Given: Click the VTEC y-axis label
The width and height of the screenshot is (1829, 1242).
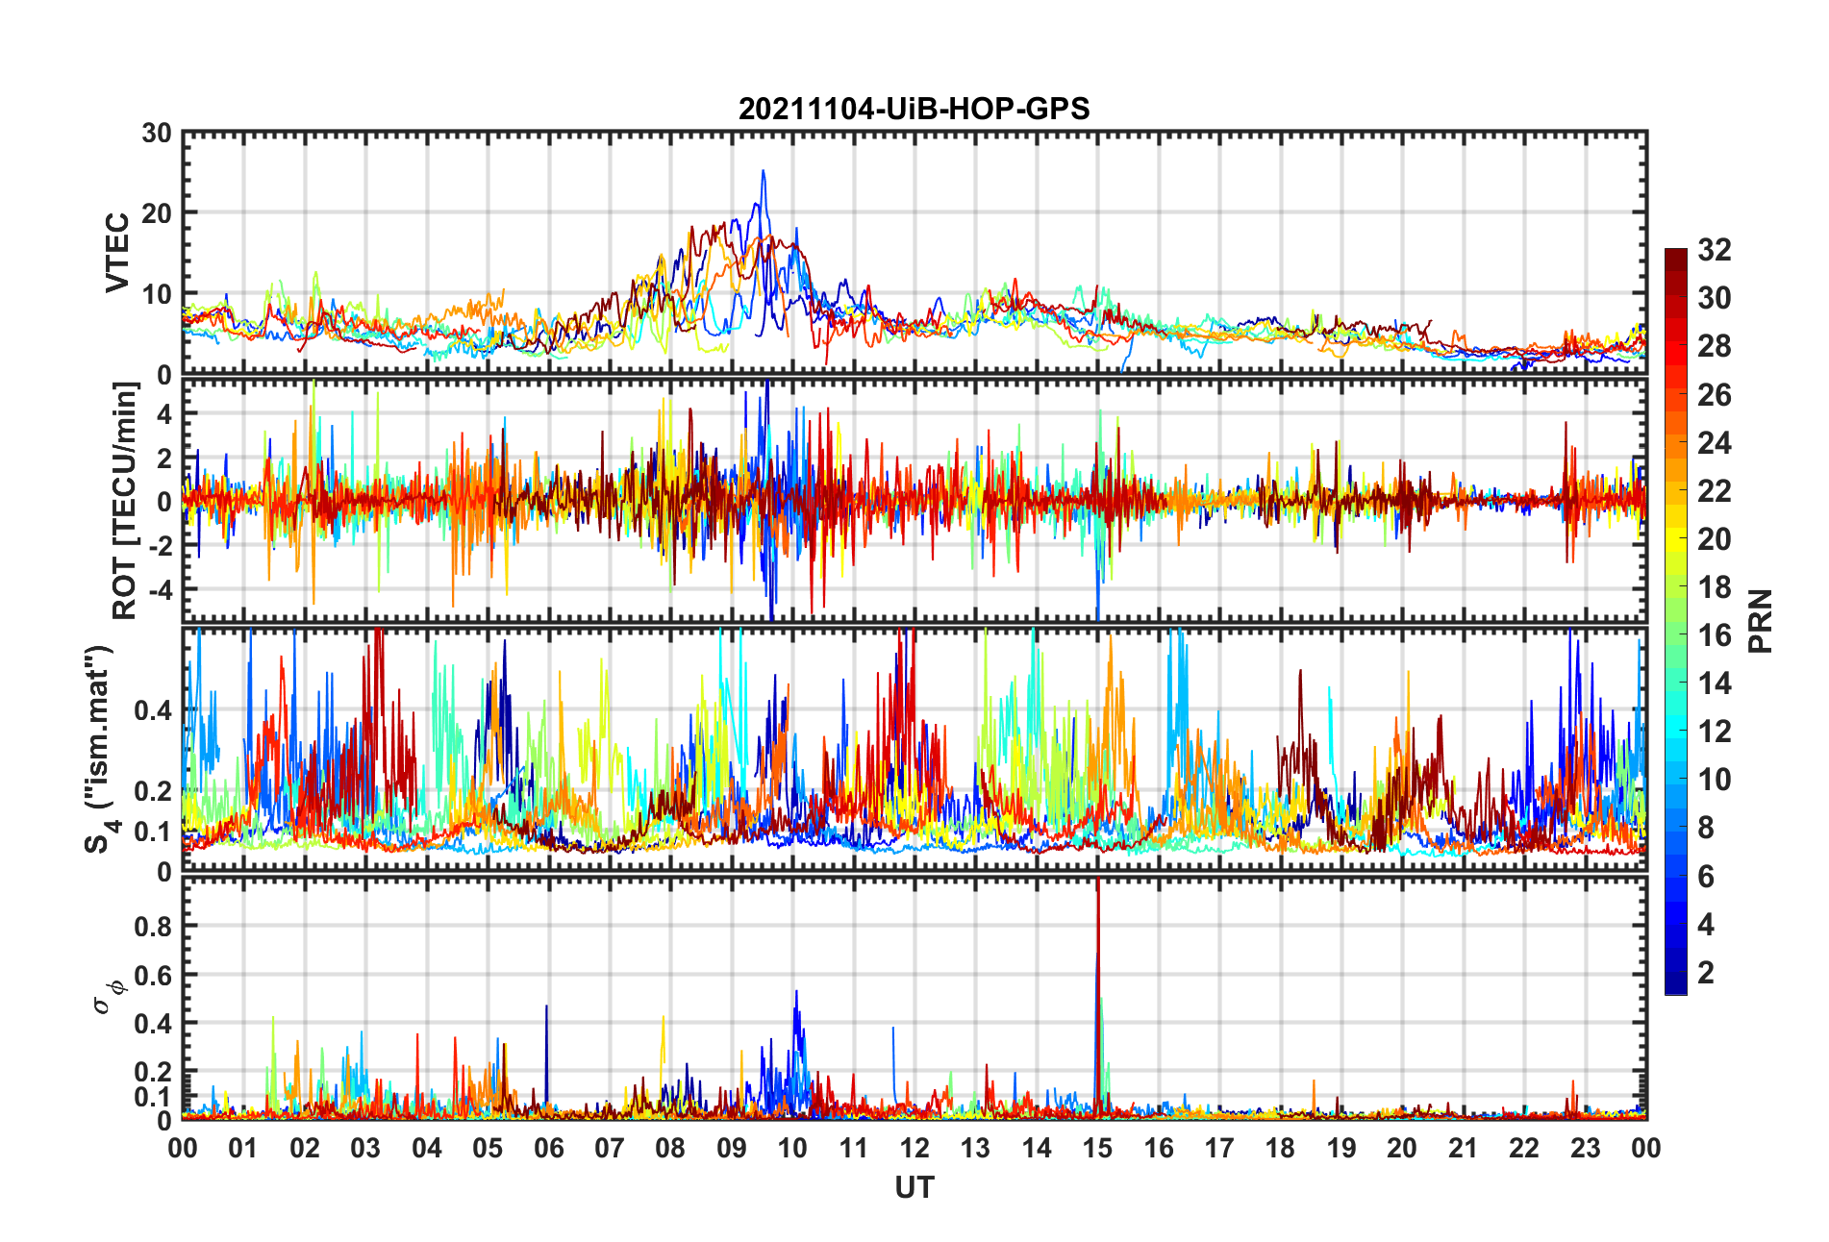Looking at the screenshot, I should click(116, 253).
